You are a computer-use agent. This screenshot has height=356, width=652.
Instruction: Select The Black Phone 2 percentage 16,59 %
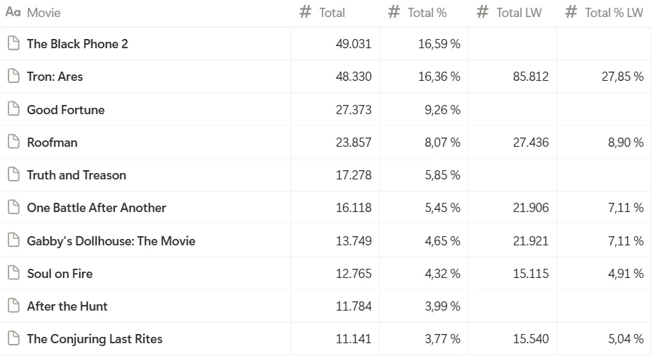pos(439,44)
